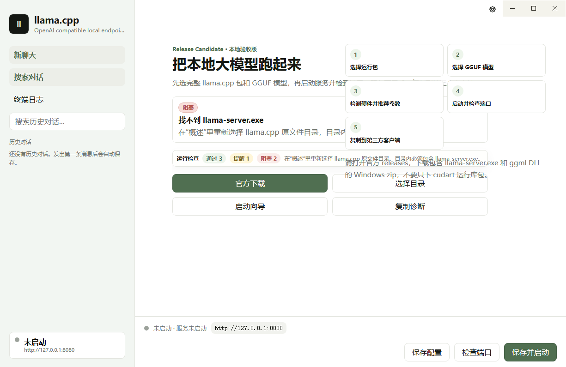
Task: Click the 提醒 1 badge
Action: pos(241,158)
